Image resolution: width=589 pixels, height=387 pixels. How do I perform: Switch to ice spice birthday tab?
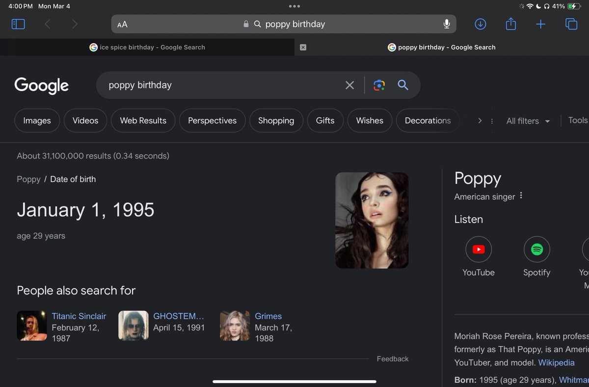tap(147, 47)
